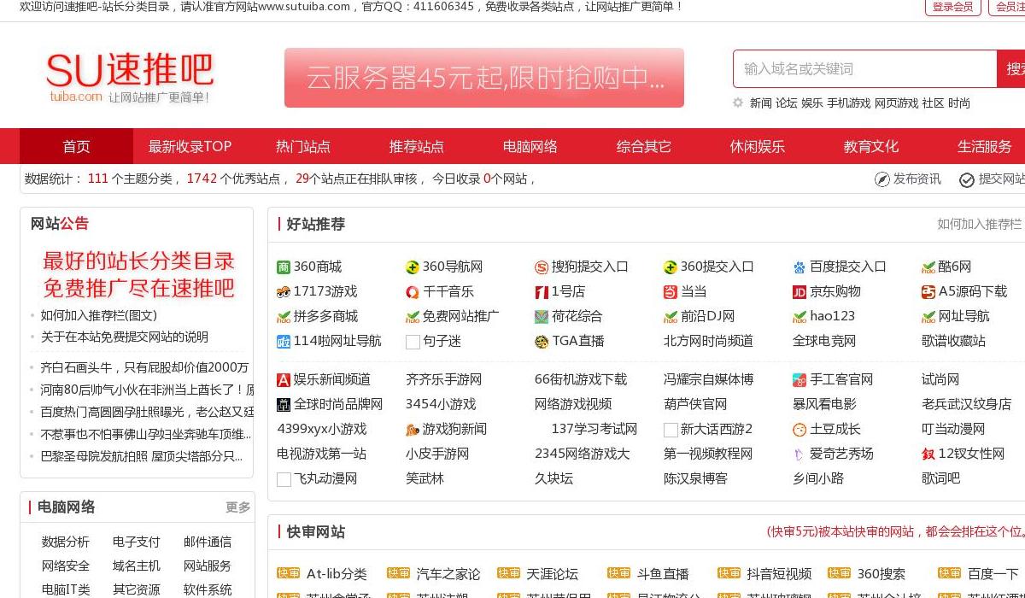Open the 电子支付 category
1025x598 pixels.
click(137, 542)
